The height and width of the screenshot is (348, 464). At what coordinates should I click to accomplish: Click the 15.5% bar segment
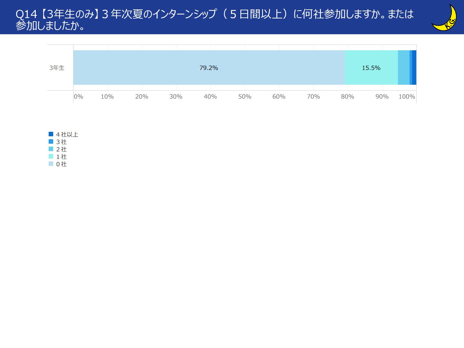[372, 68]
